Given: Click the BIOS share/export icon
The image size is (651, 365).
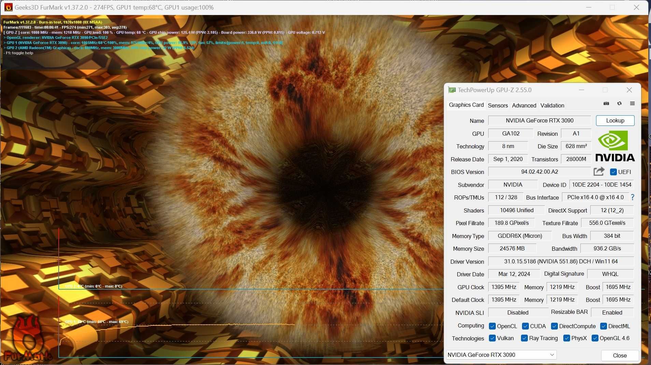Looking at the screenshot, I should pyautogui.click(x=599, y=171).
